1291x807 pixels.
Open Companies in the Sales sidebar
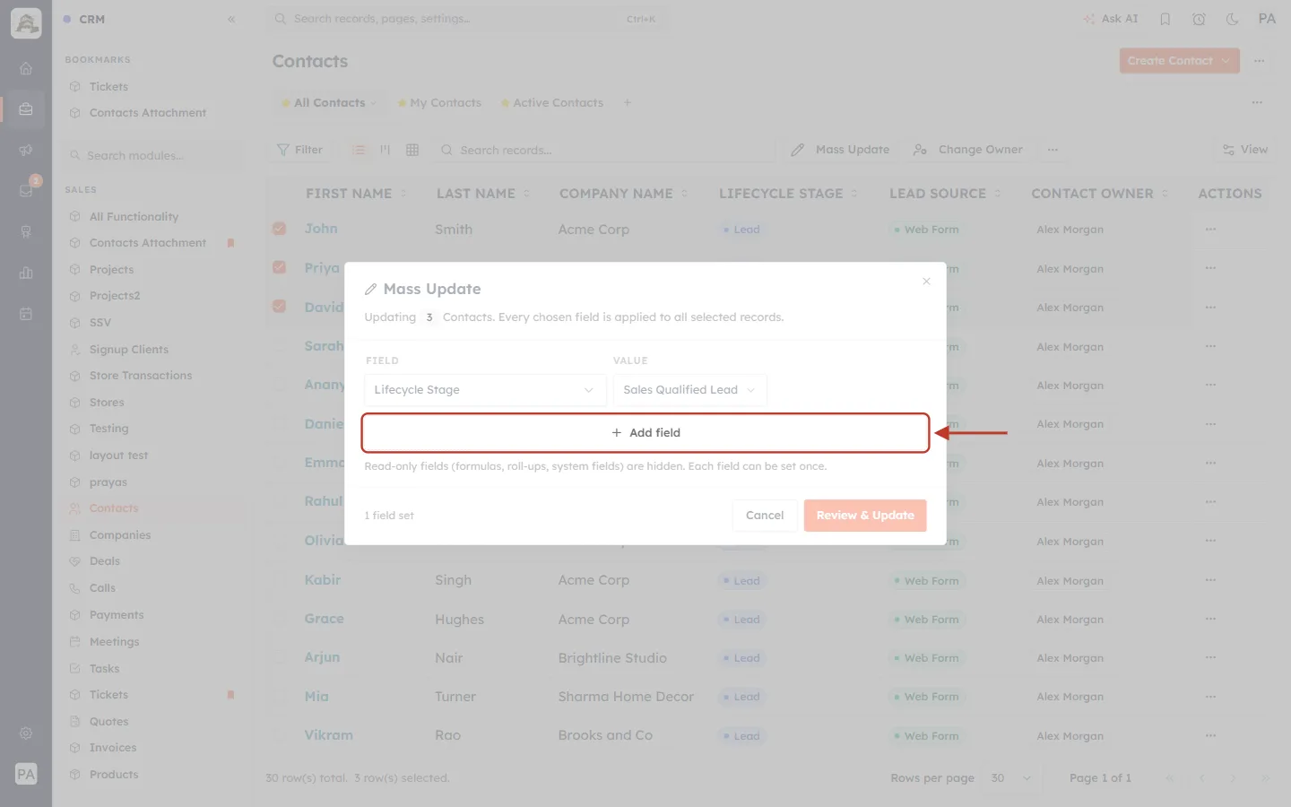click(120, 535)
